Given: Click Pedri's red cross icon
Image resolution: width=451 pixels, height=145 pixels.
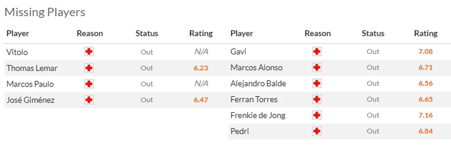Looking at the screenshot, I should coord(317,131).
